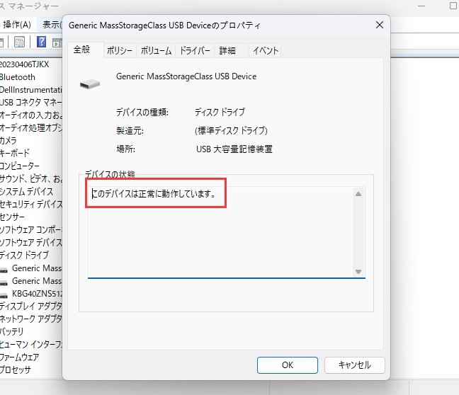Click the Generic MassStorageClass USB Device name label
Screen dimensions: 459x395
pos(186,76)
